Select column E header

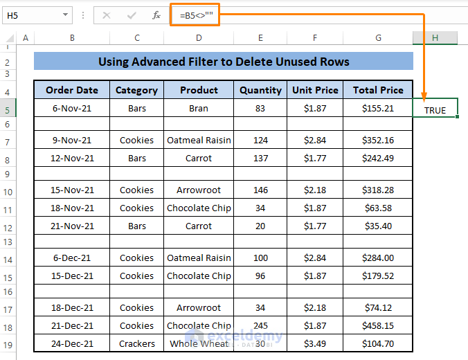[260, 38]
